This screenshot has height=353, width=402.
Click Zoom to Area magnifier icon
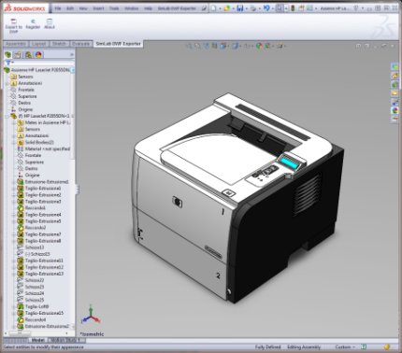[x=197, y=46]
